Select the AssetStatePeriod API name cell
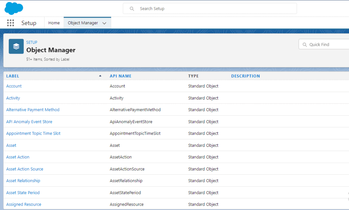 (x=125, y=193)
